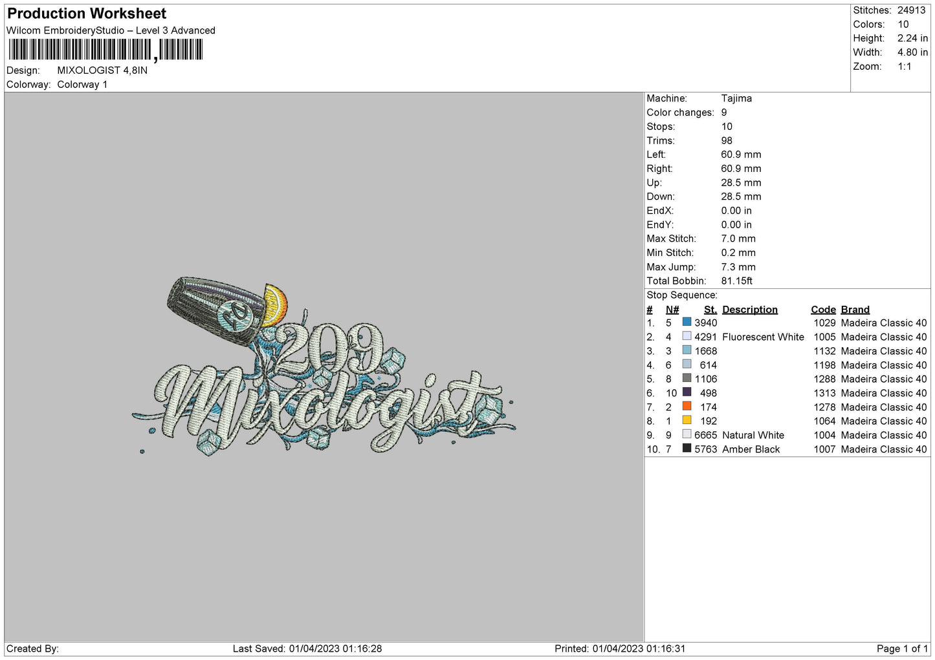Viewport: 935px width, 660px height.
Task: Select the Color changes value 9
Action: (x=724, y=112)
